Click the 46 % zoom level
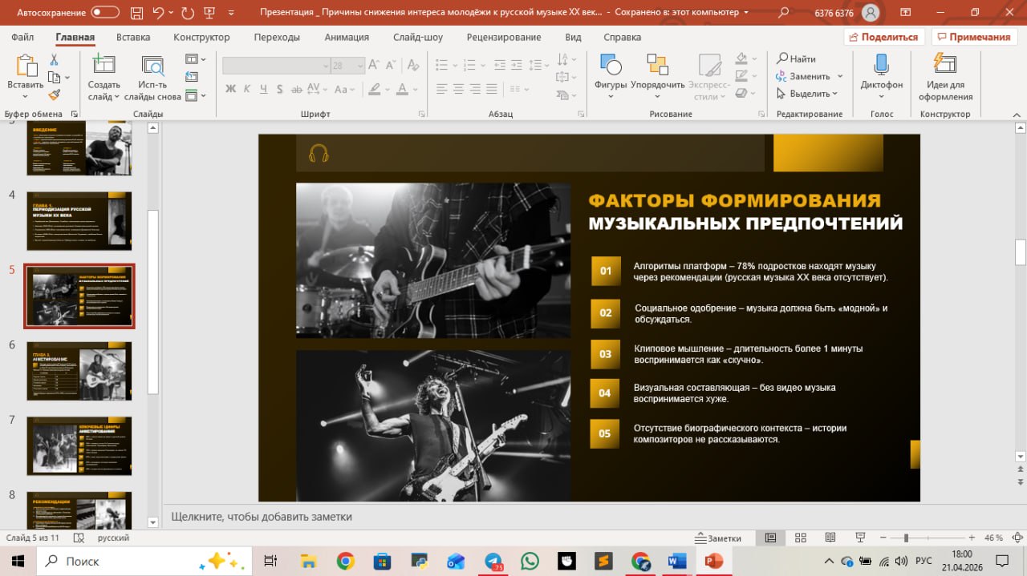Screen dimensions: 1027x576 tap(993, 538)
